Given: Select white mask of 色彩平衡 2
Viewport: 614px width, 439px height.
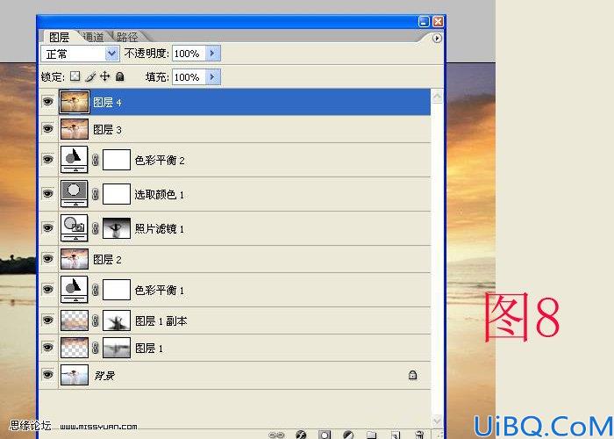Looking at the screenshot, I should point(117,160).
